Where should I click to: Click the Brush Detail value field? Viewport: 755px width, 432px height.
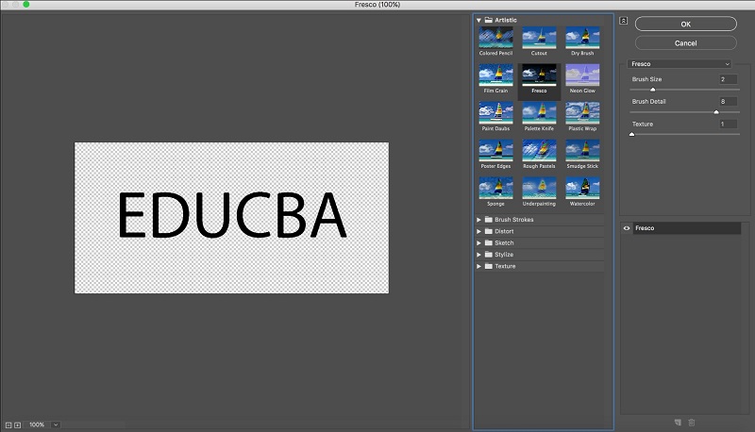[x=728, y=102]
